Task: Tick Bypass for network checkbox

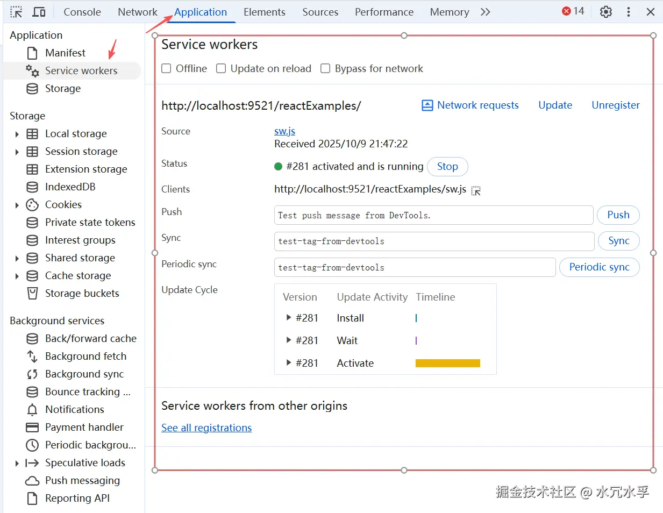Action: [325, 68]
